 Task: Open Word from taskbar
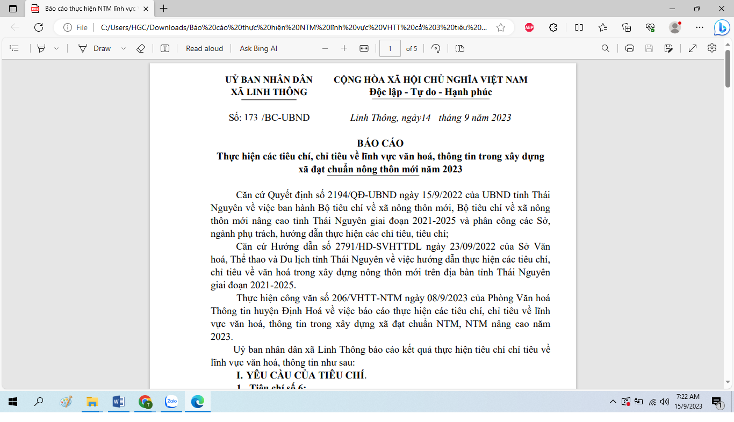[x=118, y=401]
